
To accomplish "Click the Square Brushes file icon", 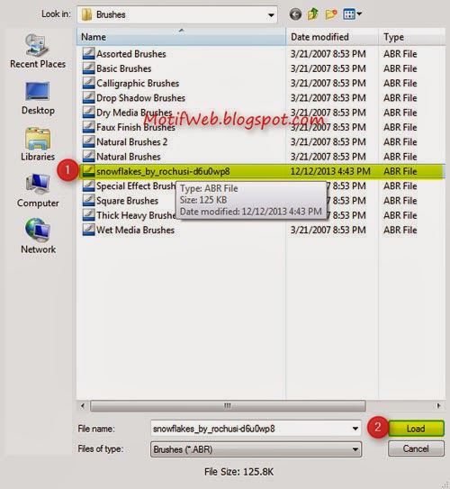I will pyautogui.click(x=88, y=200).
